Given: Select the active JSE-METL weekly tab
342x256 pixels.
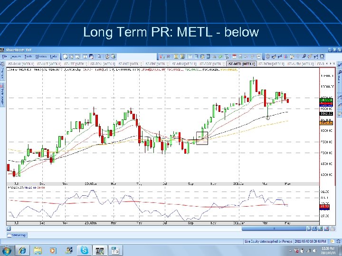Looking at the screenshot, I should coord(242,64).
